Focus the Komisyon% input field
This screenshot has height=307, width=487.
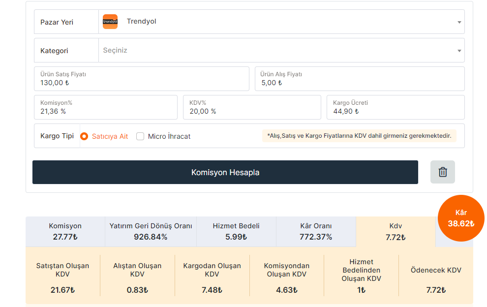106,107
